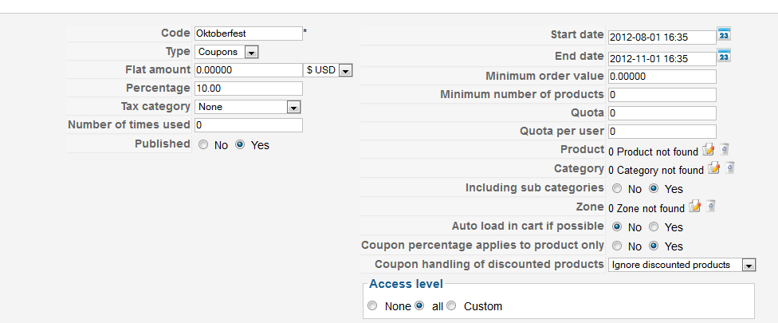
Task: Set Including sub categories to No
Action: coord(617,188)
